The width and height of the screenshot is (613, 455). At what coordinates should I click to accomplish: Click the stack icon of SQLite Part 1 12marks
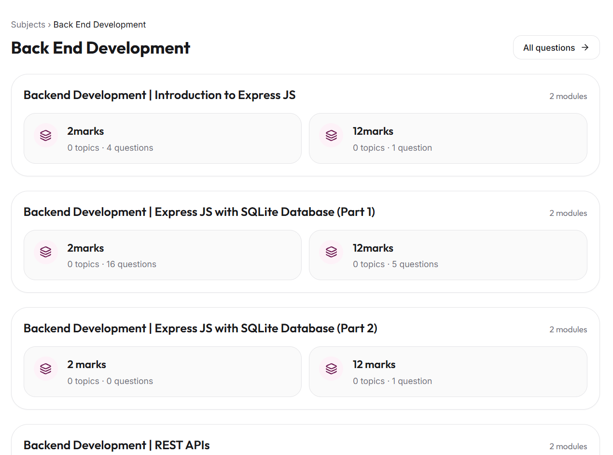click(x=331, y=252)
